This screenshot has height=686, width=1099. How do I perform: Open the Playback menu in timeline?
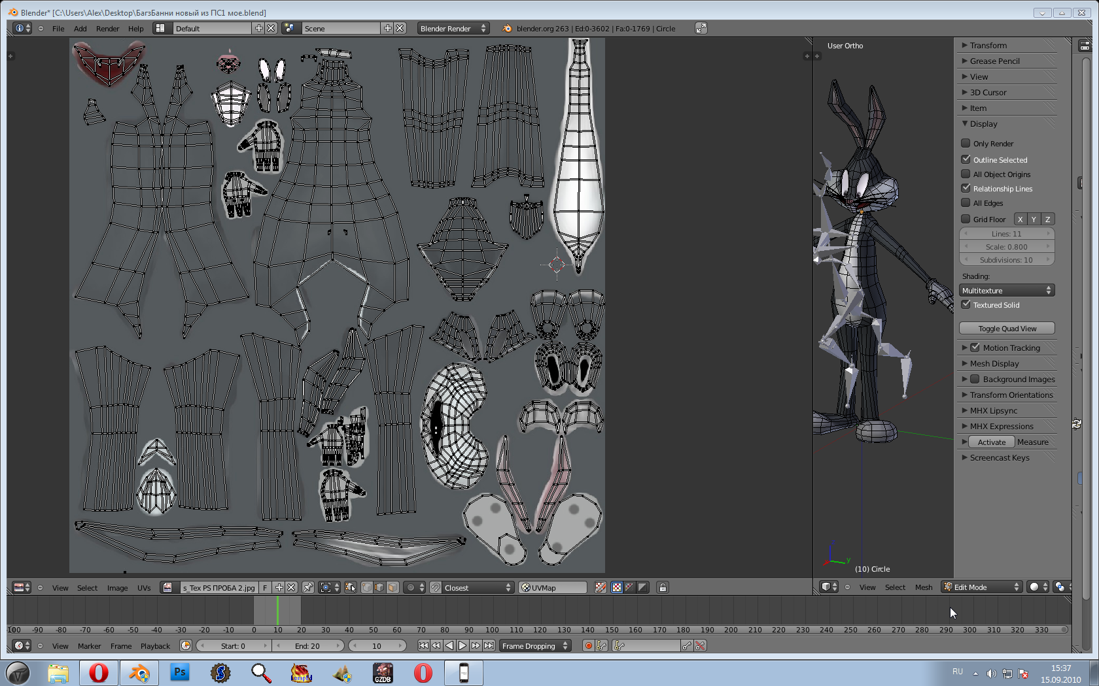(x=155, y=645)
